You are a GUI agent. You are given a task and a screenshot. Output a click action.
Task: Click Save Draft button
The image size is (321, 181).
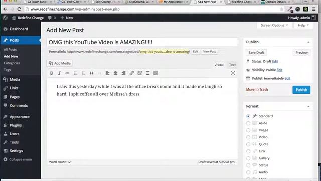(x=256, y=52)
